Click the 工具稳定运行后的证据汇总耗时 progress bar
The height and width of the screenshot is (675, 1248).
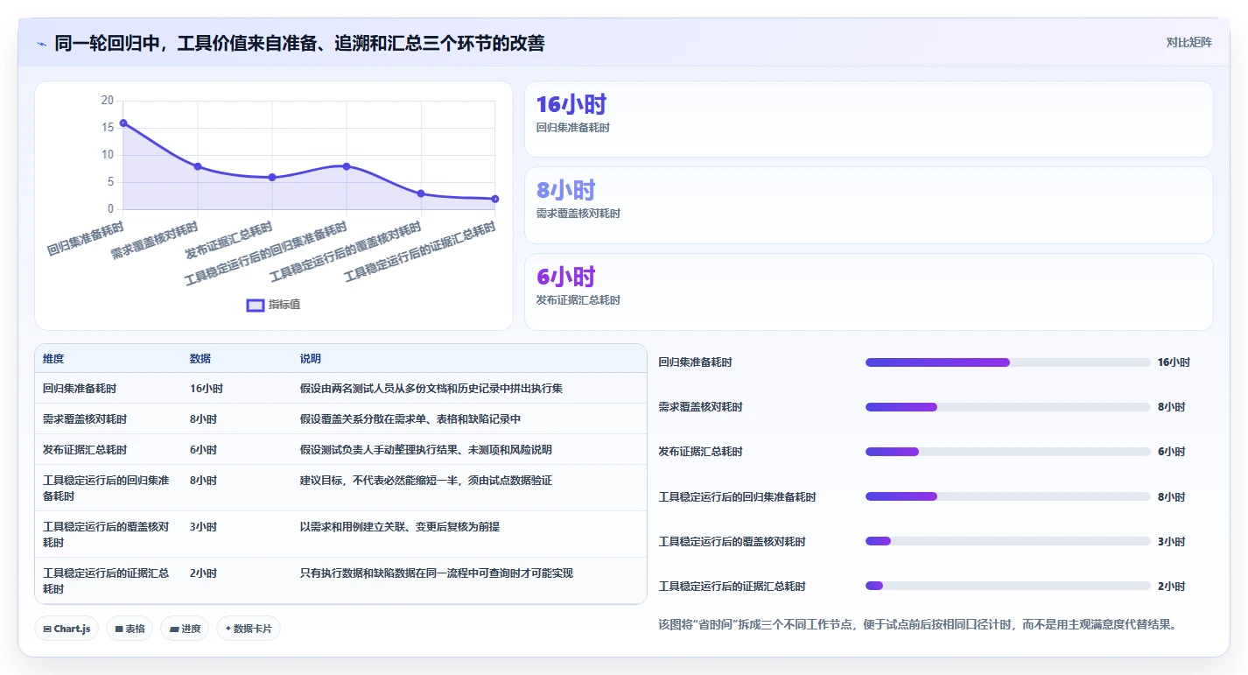tap(1007, 586)
